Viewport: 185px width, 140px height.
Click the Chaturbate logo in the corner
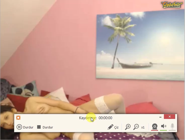[171, 5]
